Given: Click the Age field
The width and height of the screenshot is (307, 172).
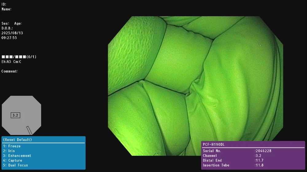Looking at the screenshot, I should (x=18, y=24).
